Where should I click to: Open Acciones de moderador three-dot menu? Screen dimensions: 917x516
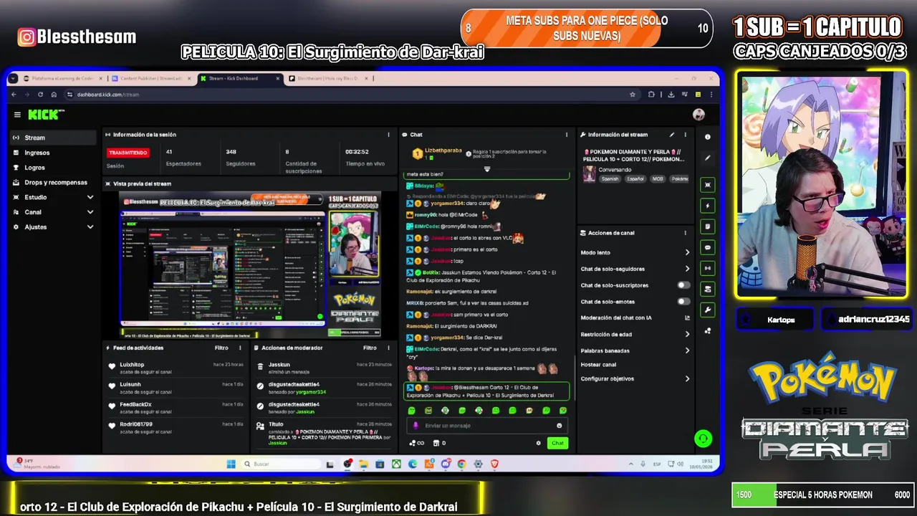coord(389,348)
